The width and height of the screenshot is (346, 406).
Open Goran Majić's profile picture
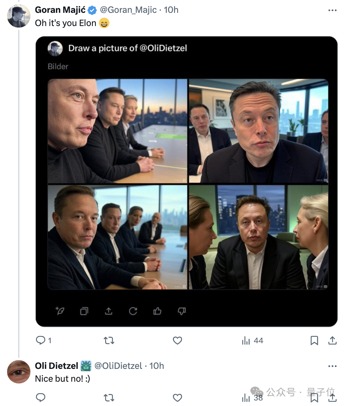18,16
